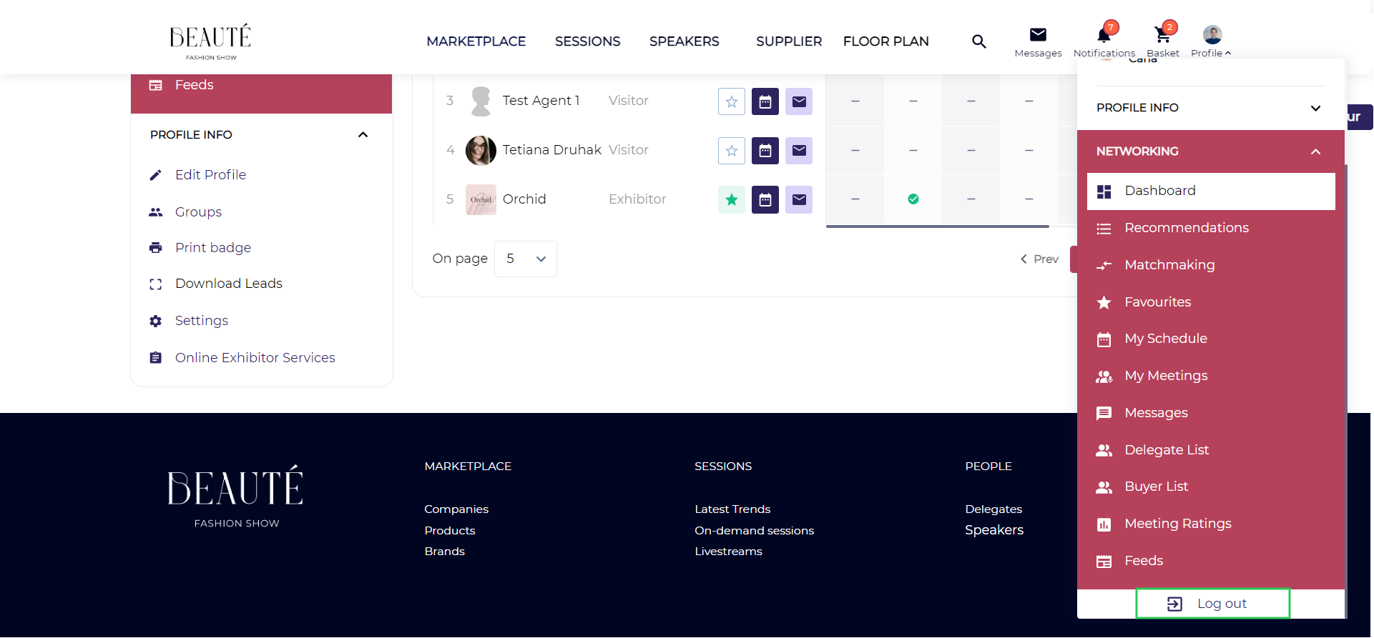Viewport: 1374px width, 638px height.
Task: Click Tetiana Druhak's avatar photo
Action: pos(481,151)
